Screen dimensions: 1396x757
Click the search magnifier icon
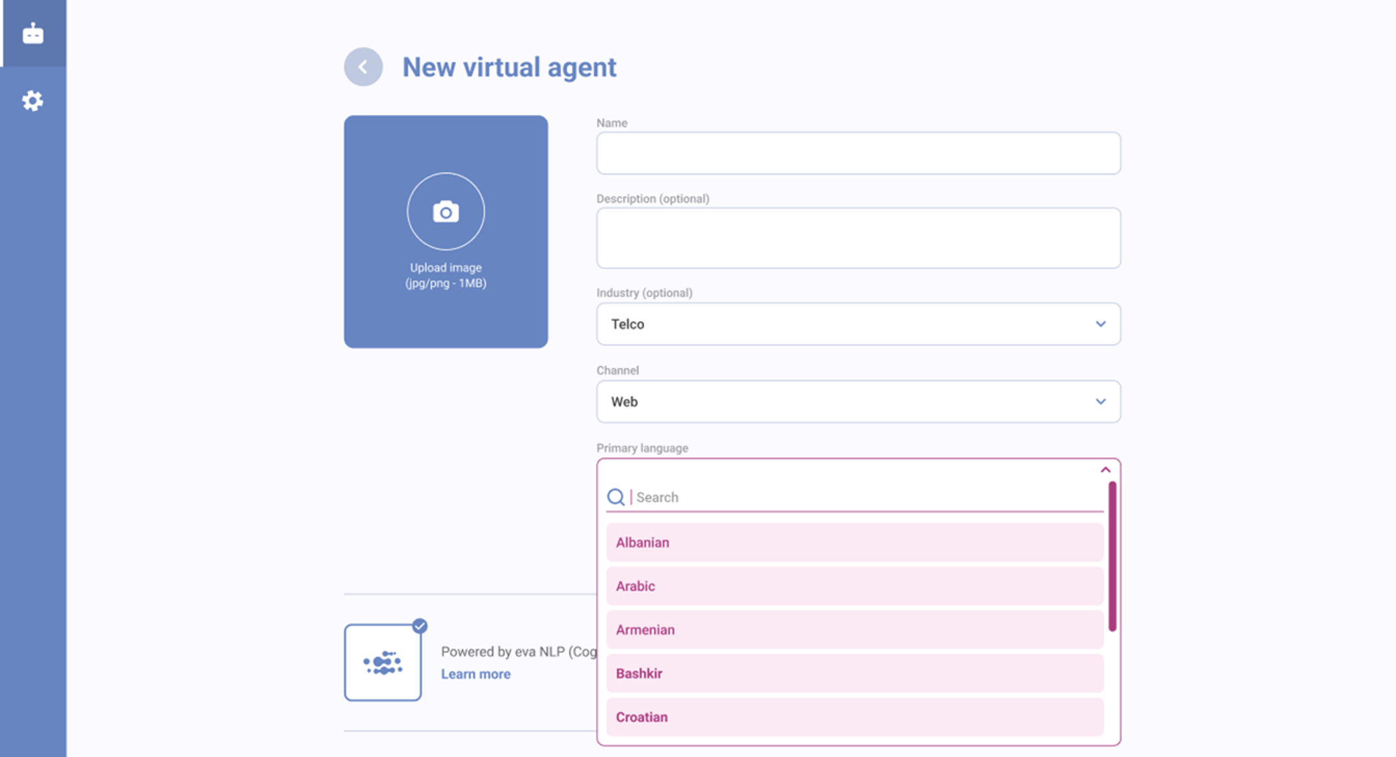click(x=616, y=497)
